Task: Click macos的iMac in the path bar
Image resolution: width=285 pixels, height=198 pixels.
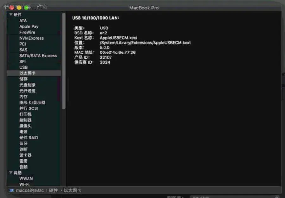Action: pyautogui.click(x=30, y=190)
